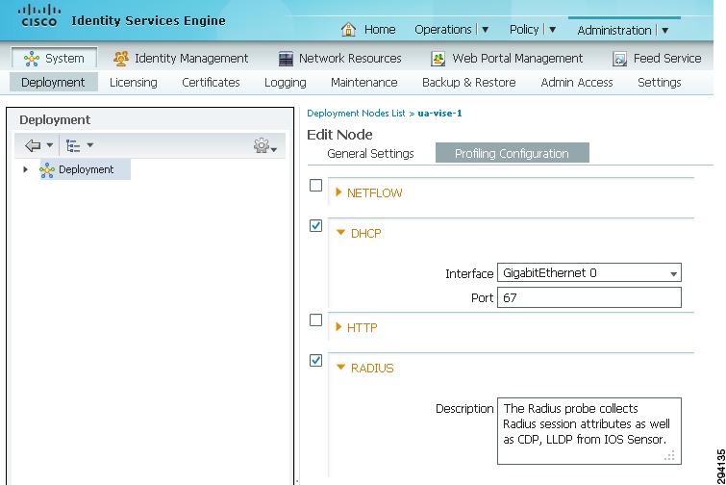Viewport: 726px width, 485px height.
Task: Open the Maintenance submenu tab
Action: click(363, 83)
